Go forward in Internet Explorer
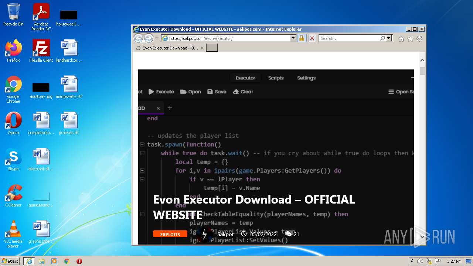This screenshot has height=266, width=473. click(x=149, y=38)
